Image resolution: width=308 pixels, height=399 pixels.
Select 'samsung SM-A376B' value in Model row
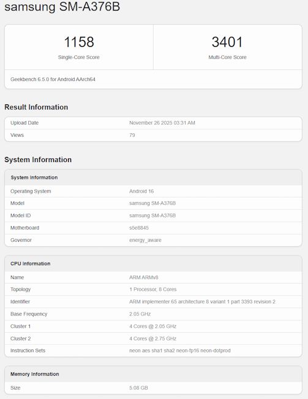click(x=152, y=203)
